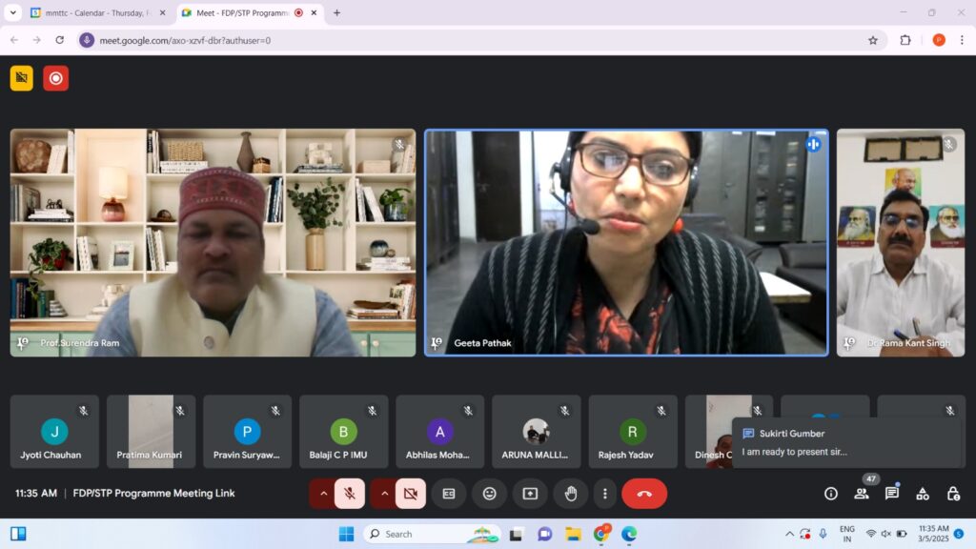976x549 pixels.
Task: Click the browser back arrow
Action: coord(14,40)
